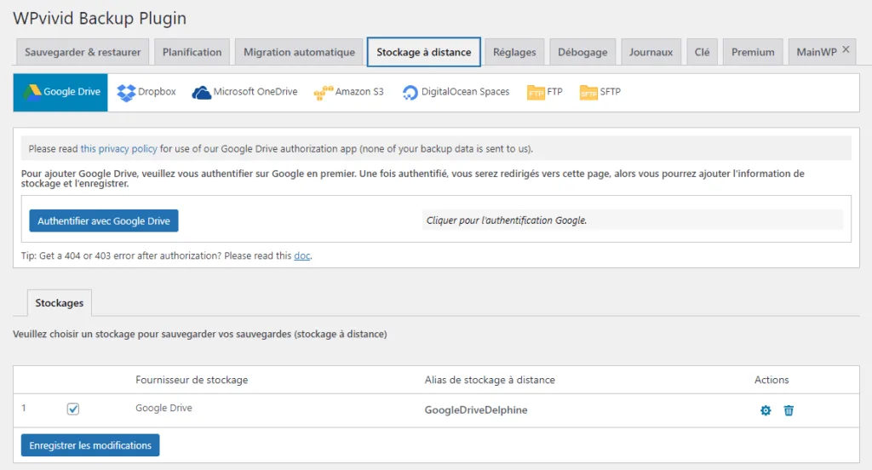Edit GoogleDriveDelphine storage with gear icon

coord(766,410)
